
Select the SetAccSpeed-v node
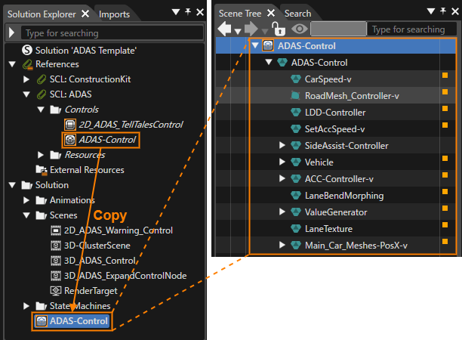point(334,129)
